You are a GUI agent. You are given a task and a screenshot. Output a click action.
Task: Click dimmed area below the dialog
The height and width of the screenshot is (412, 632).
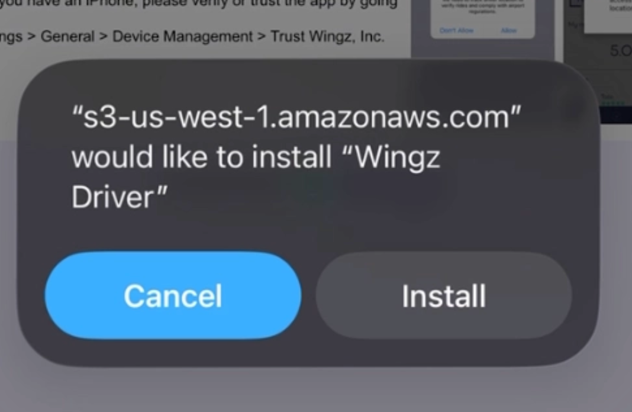click(316, 389)
